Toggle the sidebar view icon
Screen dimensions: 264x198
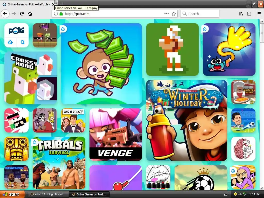tap(249, 14)
